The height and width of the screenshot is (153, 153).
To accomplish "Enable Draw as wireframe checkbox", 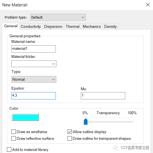I will (x=14, y=132).
